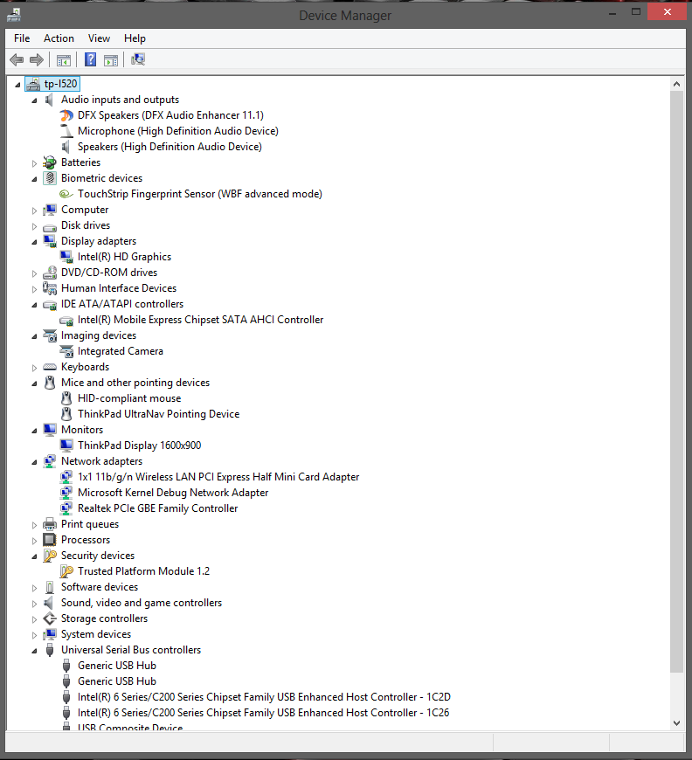Viewport: 692px width, 760px height.
Task: Click the vertical scrollbar thumb
Action: point(676,382)
